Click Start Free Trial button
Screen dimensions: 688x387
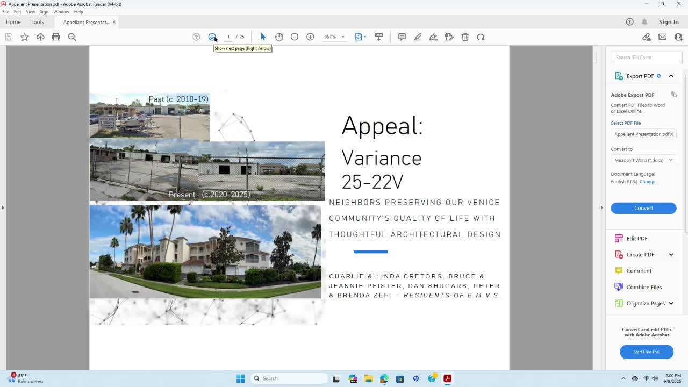647,352
